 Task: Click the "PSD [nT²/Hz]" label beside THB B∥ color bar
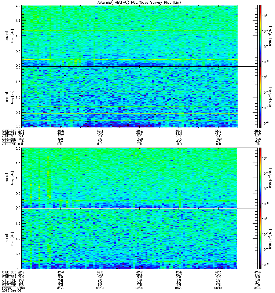271,97
